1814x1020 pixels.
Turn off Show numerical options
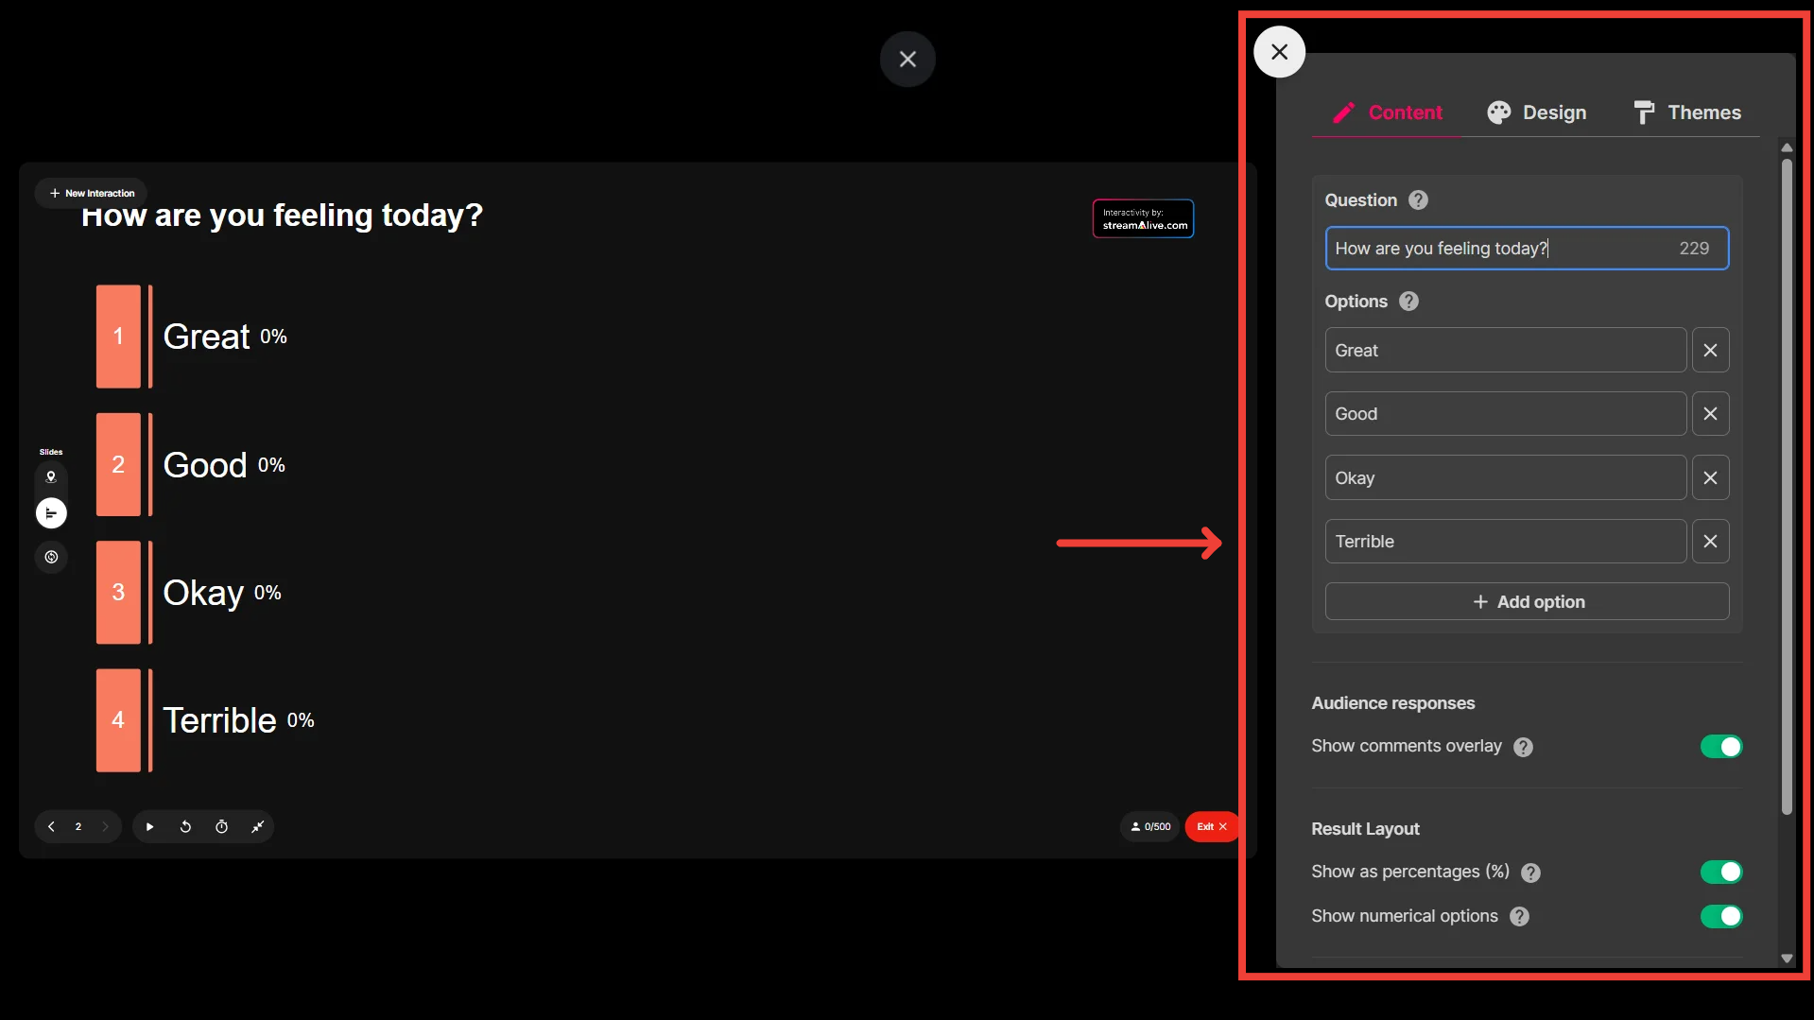point(1720,917)
